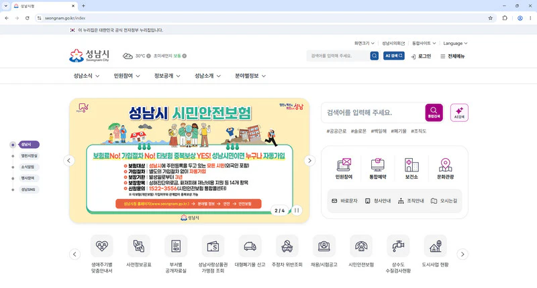
Task: Open the 성남소식 menu dropdown
Action: click(x=87, y=76)
